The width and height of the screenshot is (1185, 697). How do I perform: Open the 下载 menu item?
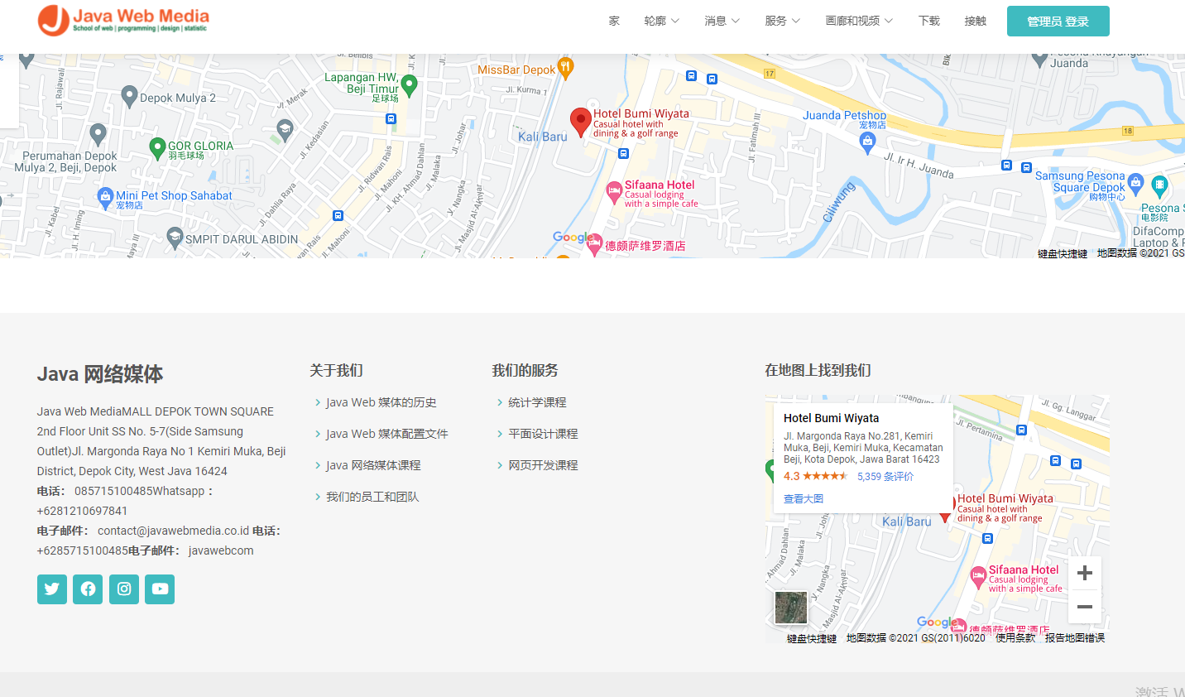coord(929,21)
